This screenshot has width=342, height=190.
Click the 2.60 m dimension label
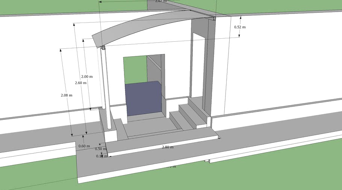tap(80, 83)
